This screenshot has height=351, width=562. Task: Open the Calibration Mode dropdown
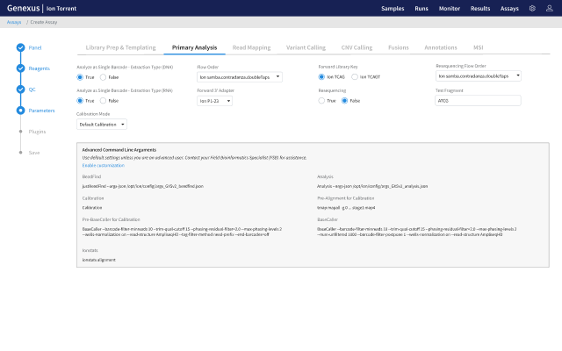coord(102,125)
